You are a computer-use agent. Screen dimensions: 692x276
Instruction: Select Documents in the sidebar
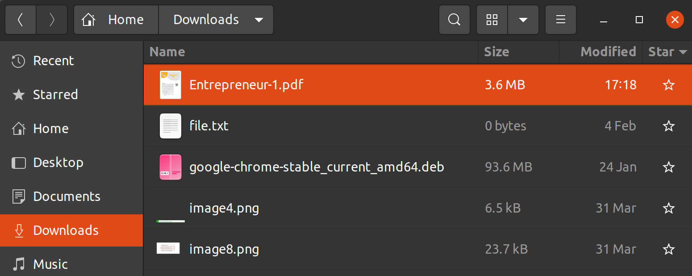click(x=67, y=197)
